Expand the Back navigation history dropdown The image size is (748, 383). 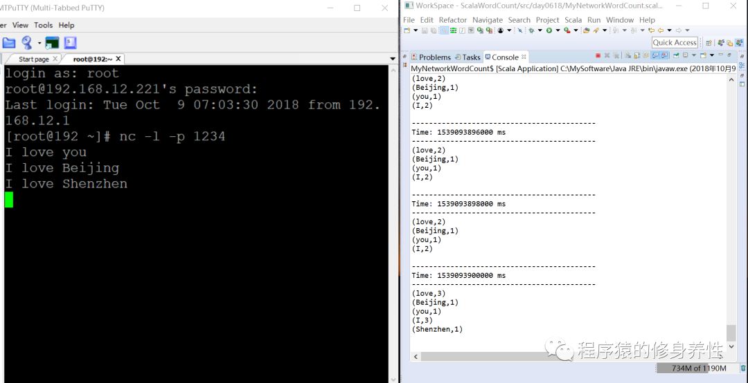tap(669, 30)
